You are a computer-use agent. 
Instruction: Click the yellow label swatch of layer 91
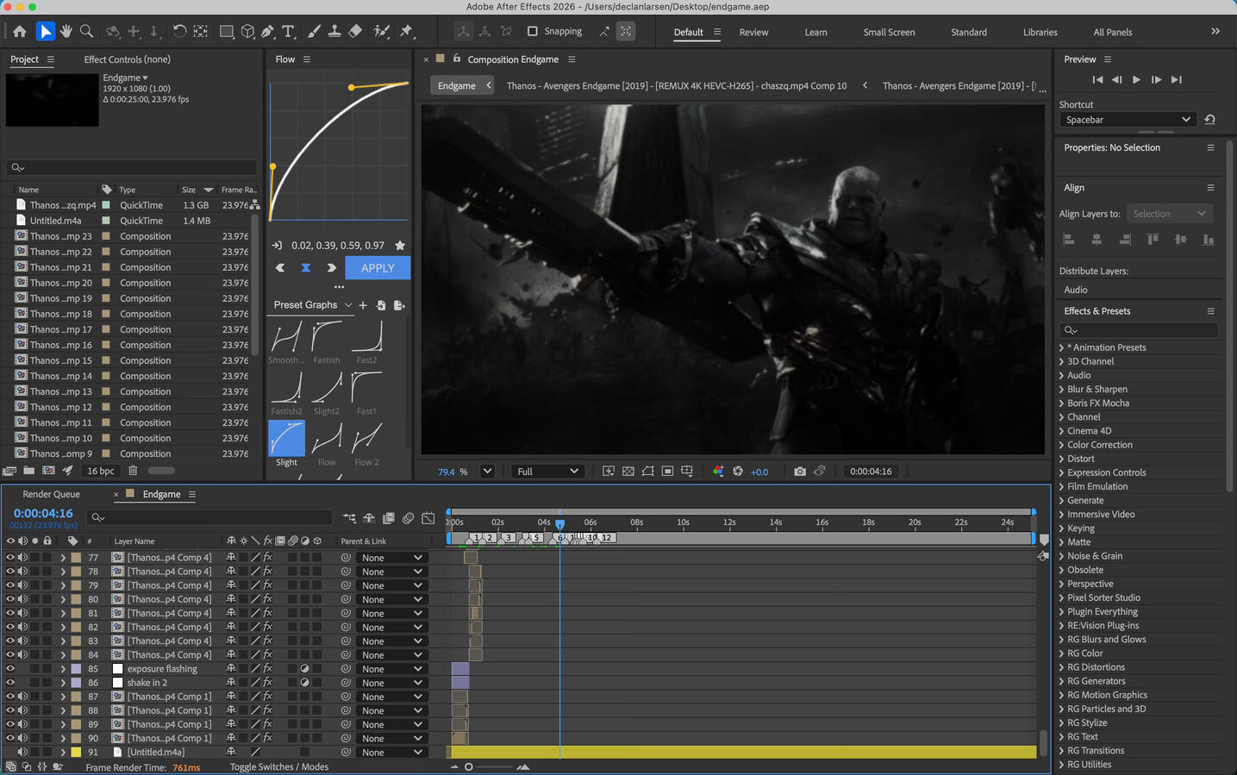click(76, 753)
